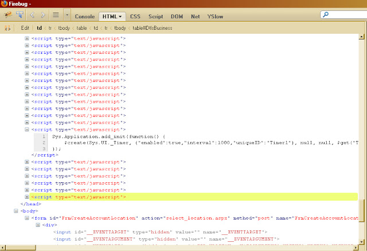Select the input __EVENTTARGET row
This screenshot has width=367, height=251.
tap(160, 232)
